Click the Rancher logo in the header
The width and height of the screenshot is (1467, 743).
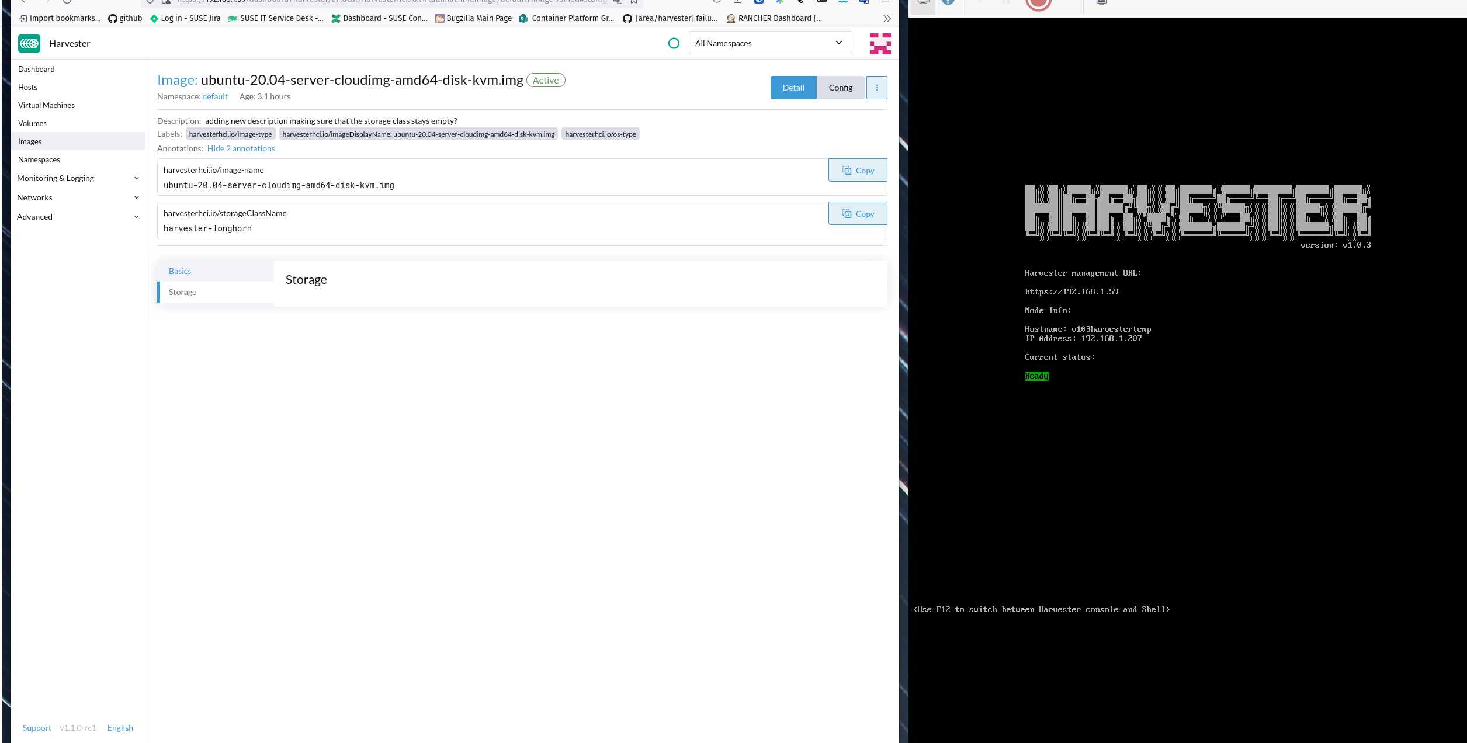coord(880,43)
